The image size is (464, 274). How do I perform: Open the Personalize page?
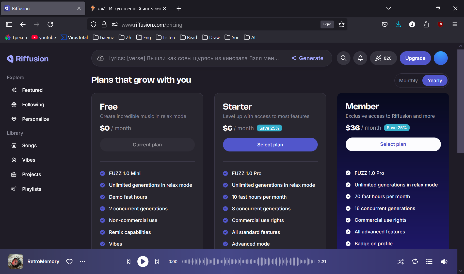pyautogui.click(x=35, y=119)
